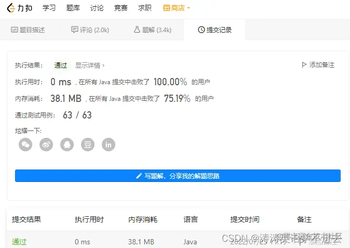Click the 写题解 share solution button
Viewport: 350px width, 248px height.
coord(178,176)
